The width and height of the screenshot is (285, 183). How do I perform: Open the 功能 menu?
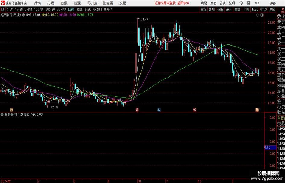tap(204, 3)
